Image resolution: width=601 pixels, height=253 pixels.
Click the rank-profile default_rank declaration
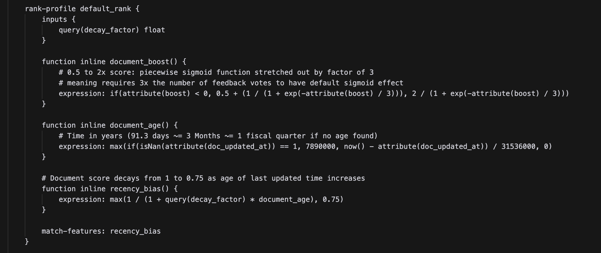tap(82, 9)
